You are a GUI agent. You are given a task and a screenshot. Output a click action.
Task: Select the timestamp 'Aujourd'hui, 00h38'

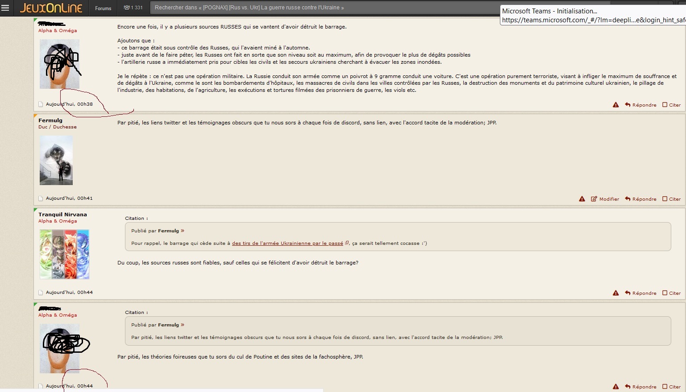(x=69, y=104)
